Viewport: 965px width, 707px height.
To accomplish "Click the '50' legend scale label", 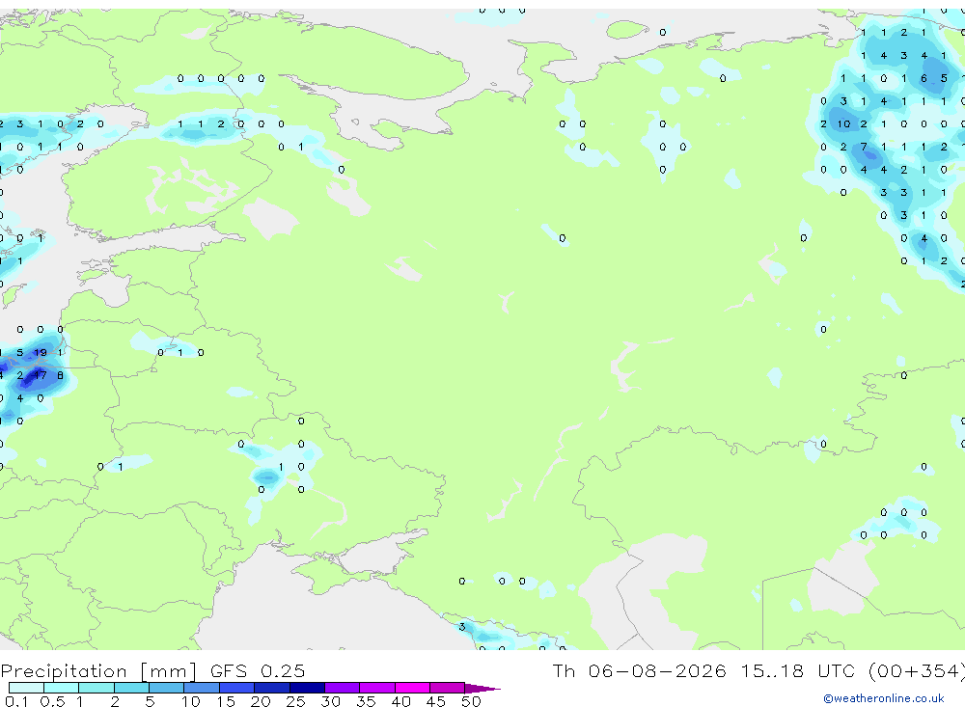I will 471,701.
